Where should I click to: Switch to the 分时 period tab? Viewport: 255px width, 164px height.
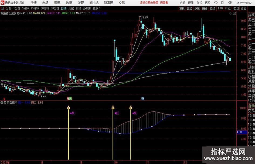9,8
